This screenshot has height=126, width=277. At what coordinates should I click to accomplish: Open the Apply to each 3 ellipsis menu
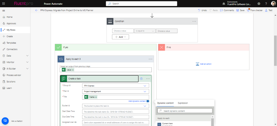(150, 59)
